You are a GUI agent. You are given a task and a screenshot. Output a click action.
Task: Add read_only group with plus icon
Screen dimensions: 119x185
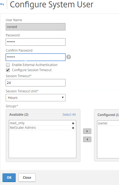pos(73,123)
